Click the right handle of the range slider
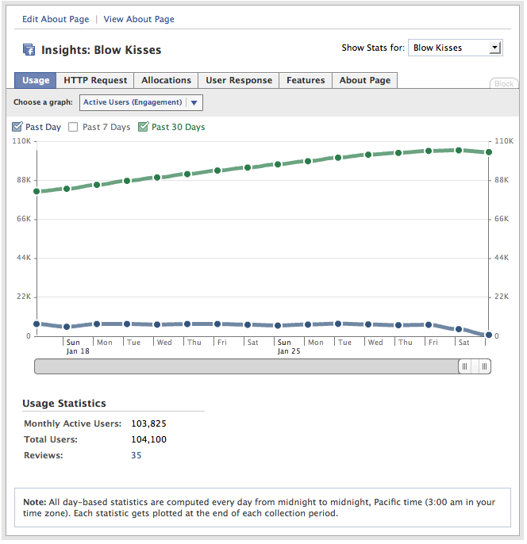Image resolution: width=527 pixels, height=544 pixels. (484, 366)
